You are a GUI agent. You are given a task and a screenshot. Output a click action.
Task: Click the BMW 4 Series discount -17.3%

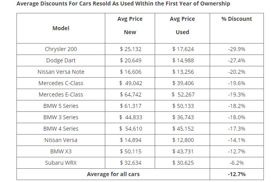236,129
